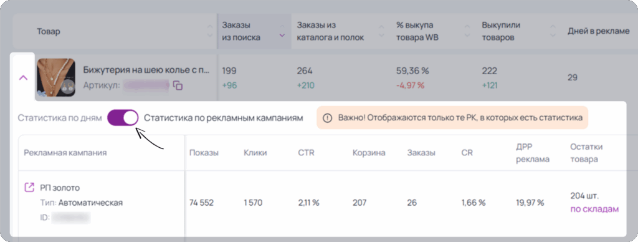This screenshot has width=638, height=242.
Task: Click Дней в рекламе column header
Action: [x=598, y=31]
